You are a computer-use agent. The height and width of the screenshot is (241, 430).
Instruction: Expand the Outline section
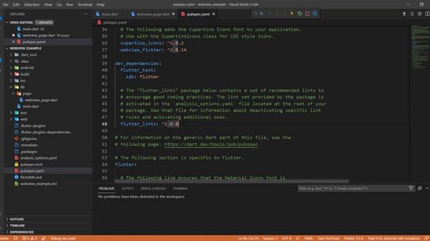tap(16, 219)
